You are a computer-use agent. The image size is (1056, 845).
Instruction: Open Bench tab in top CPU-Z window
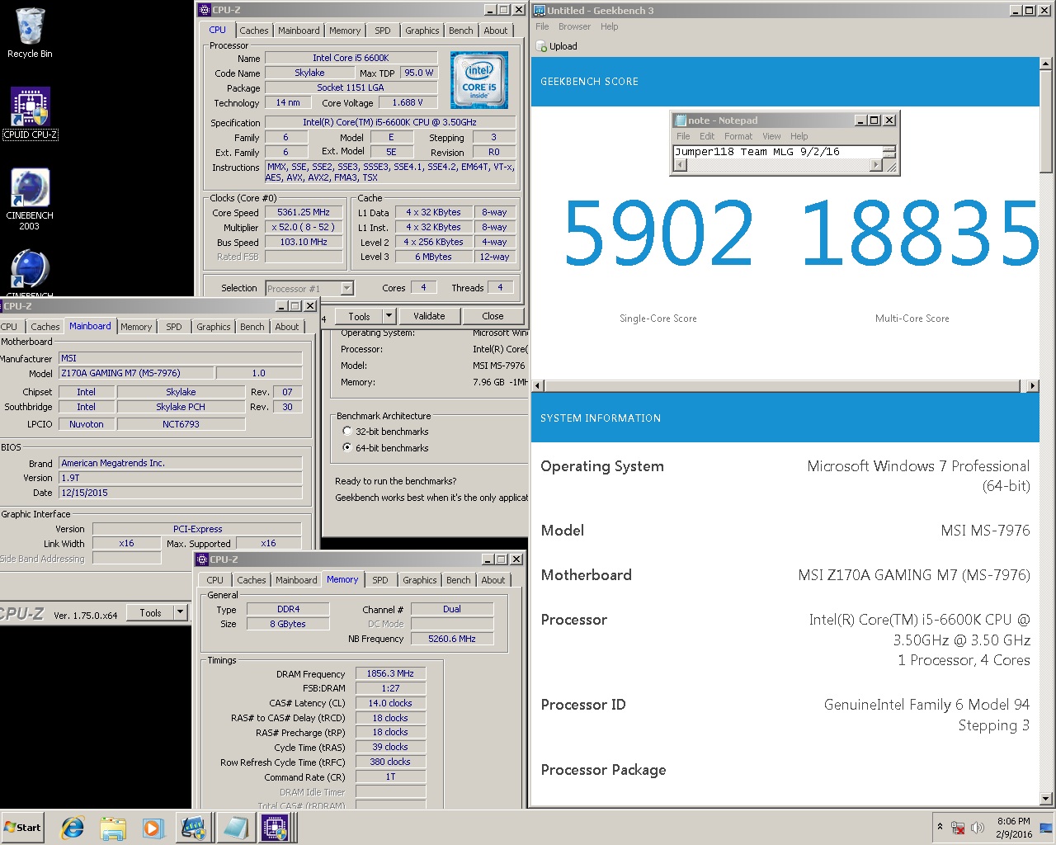461,31
